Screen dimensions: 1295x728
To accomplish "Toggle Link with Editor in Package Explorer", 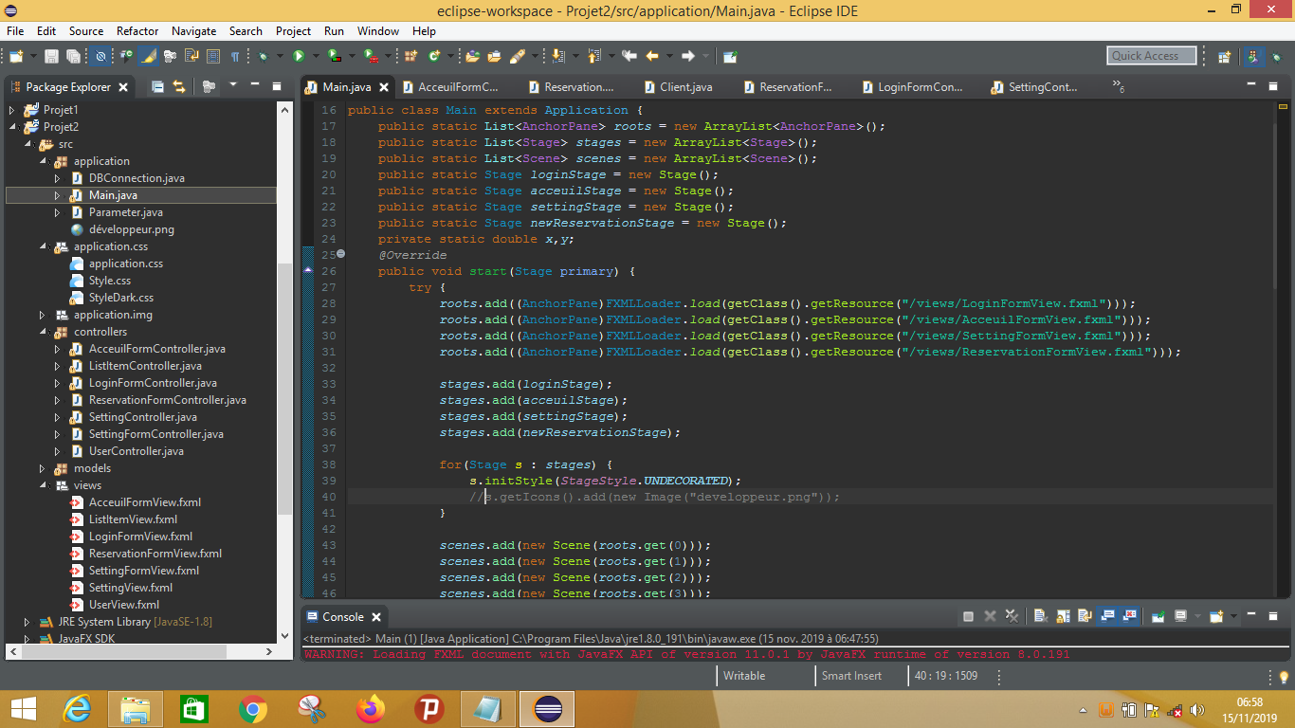I will 178,86.
